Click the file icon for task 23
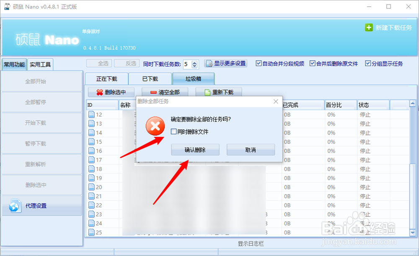419x256 pixels. [x=91, y=214]
